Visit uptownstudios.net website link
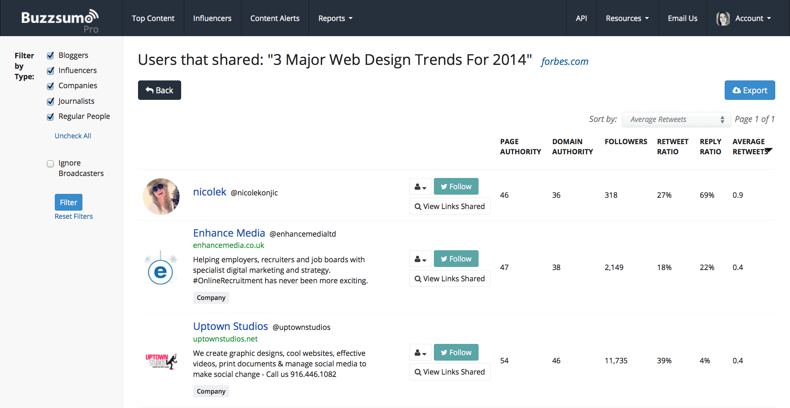The height and width of the screenshot is (408, 790). (x=225, y=339)
